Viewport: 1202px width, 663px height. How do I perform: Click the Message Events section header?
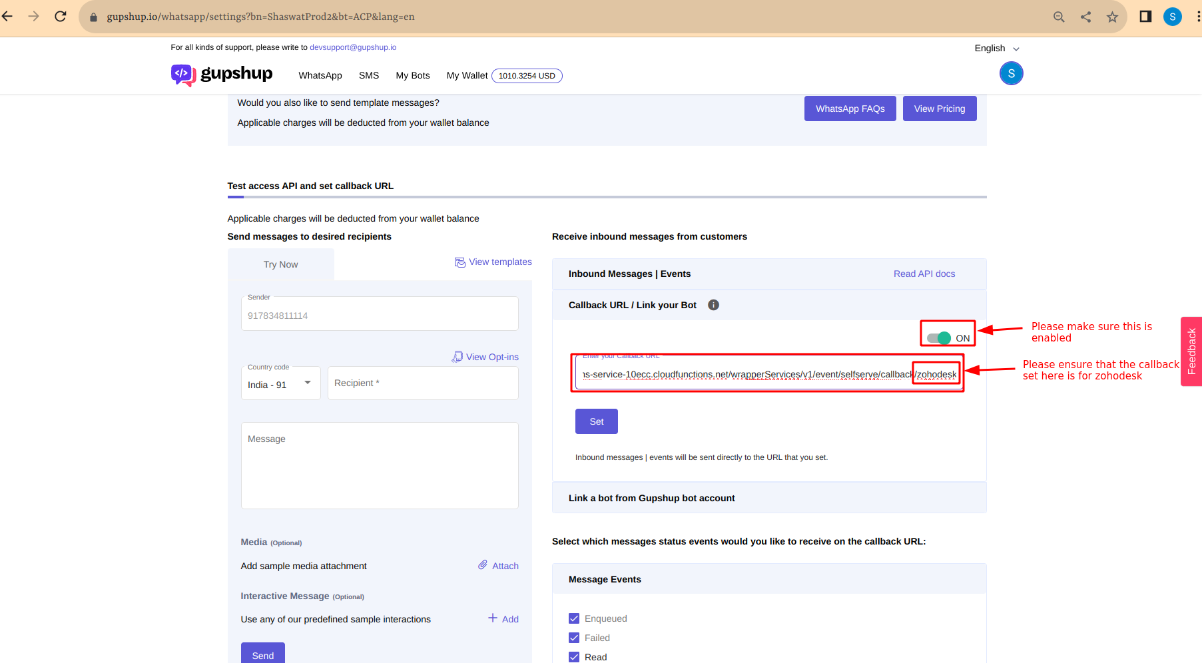coord(769,579)
